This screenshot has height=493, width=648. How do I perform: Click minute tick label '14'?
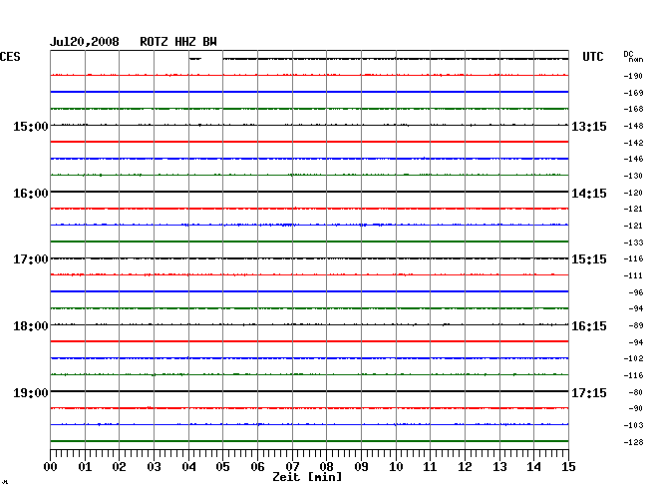pos(533,467)
